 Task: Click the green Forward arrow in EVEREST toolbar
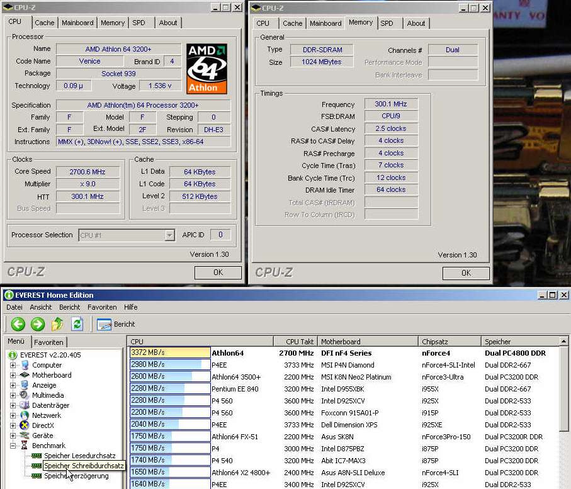click(x=38, y=323)
